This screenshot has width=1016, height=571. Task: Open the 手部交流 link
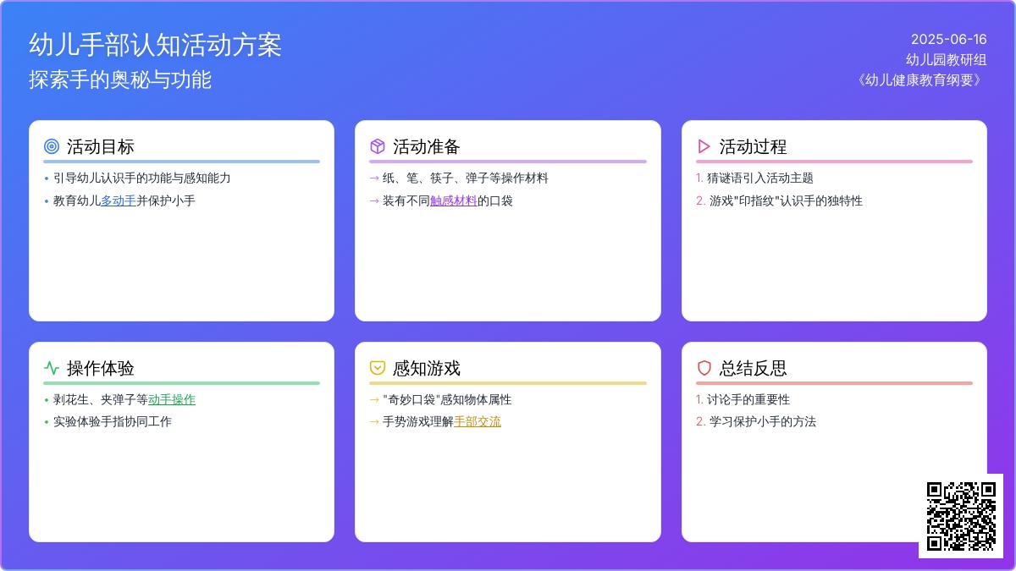point(478,421)
